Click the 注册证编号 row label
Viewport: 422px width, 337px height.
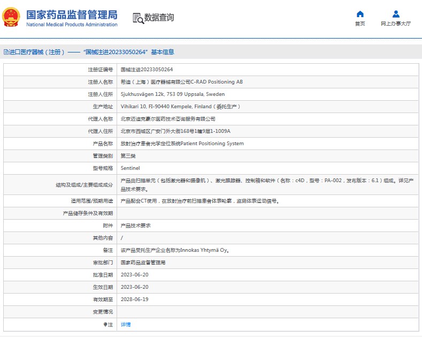(101, 70)
